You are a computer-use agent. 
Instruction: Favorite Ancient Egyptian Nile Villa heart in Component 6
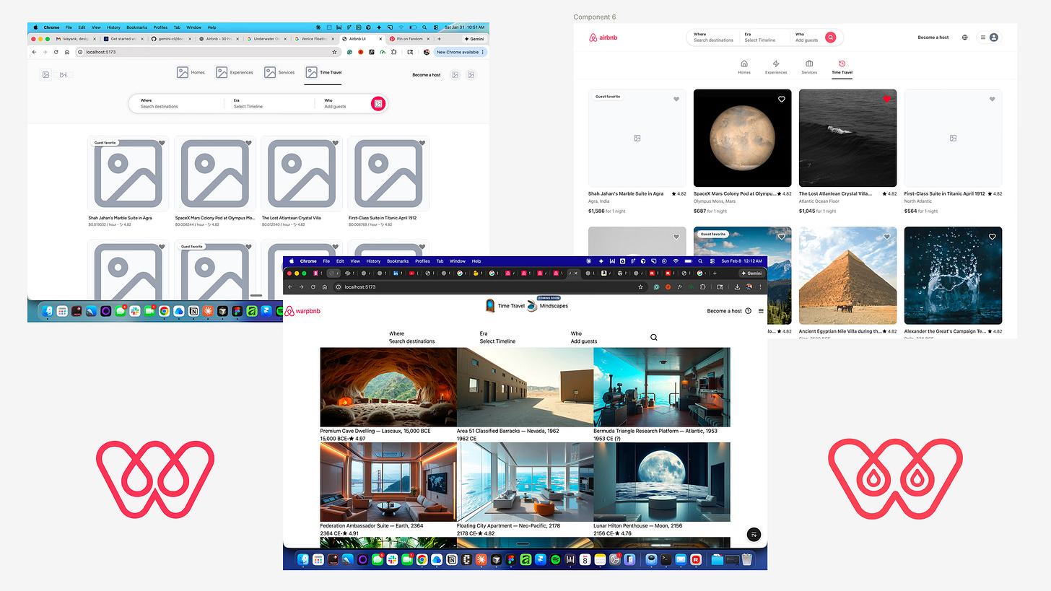pyautogui.click(x=887, y=237)
